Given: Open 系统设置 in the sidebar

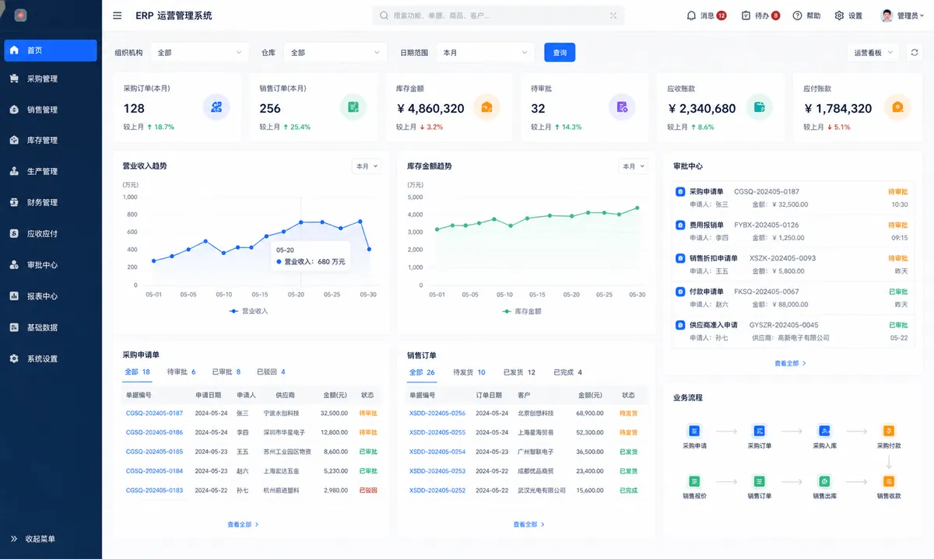Looking at the screenshot, I should click(x=51, y=359).
